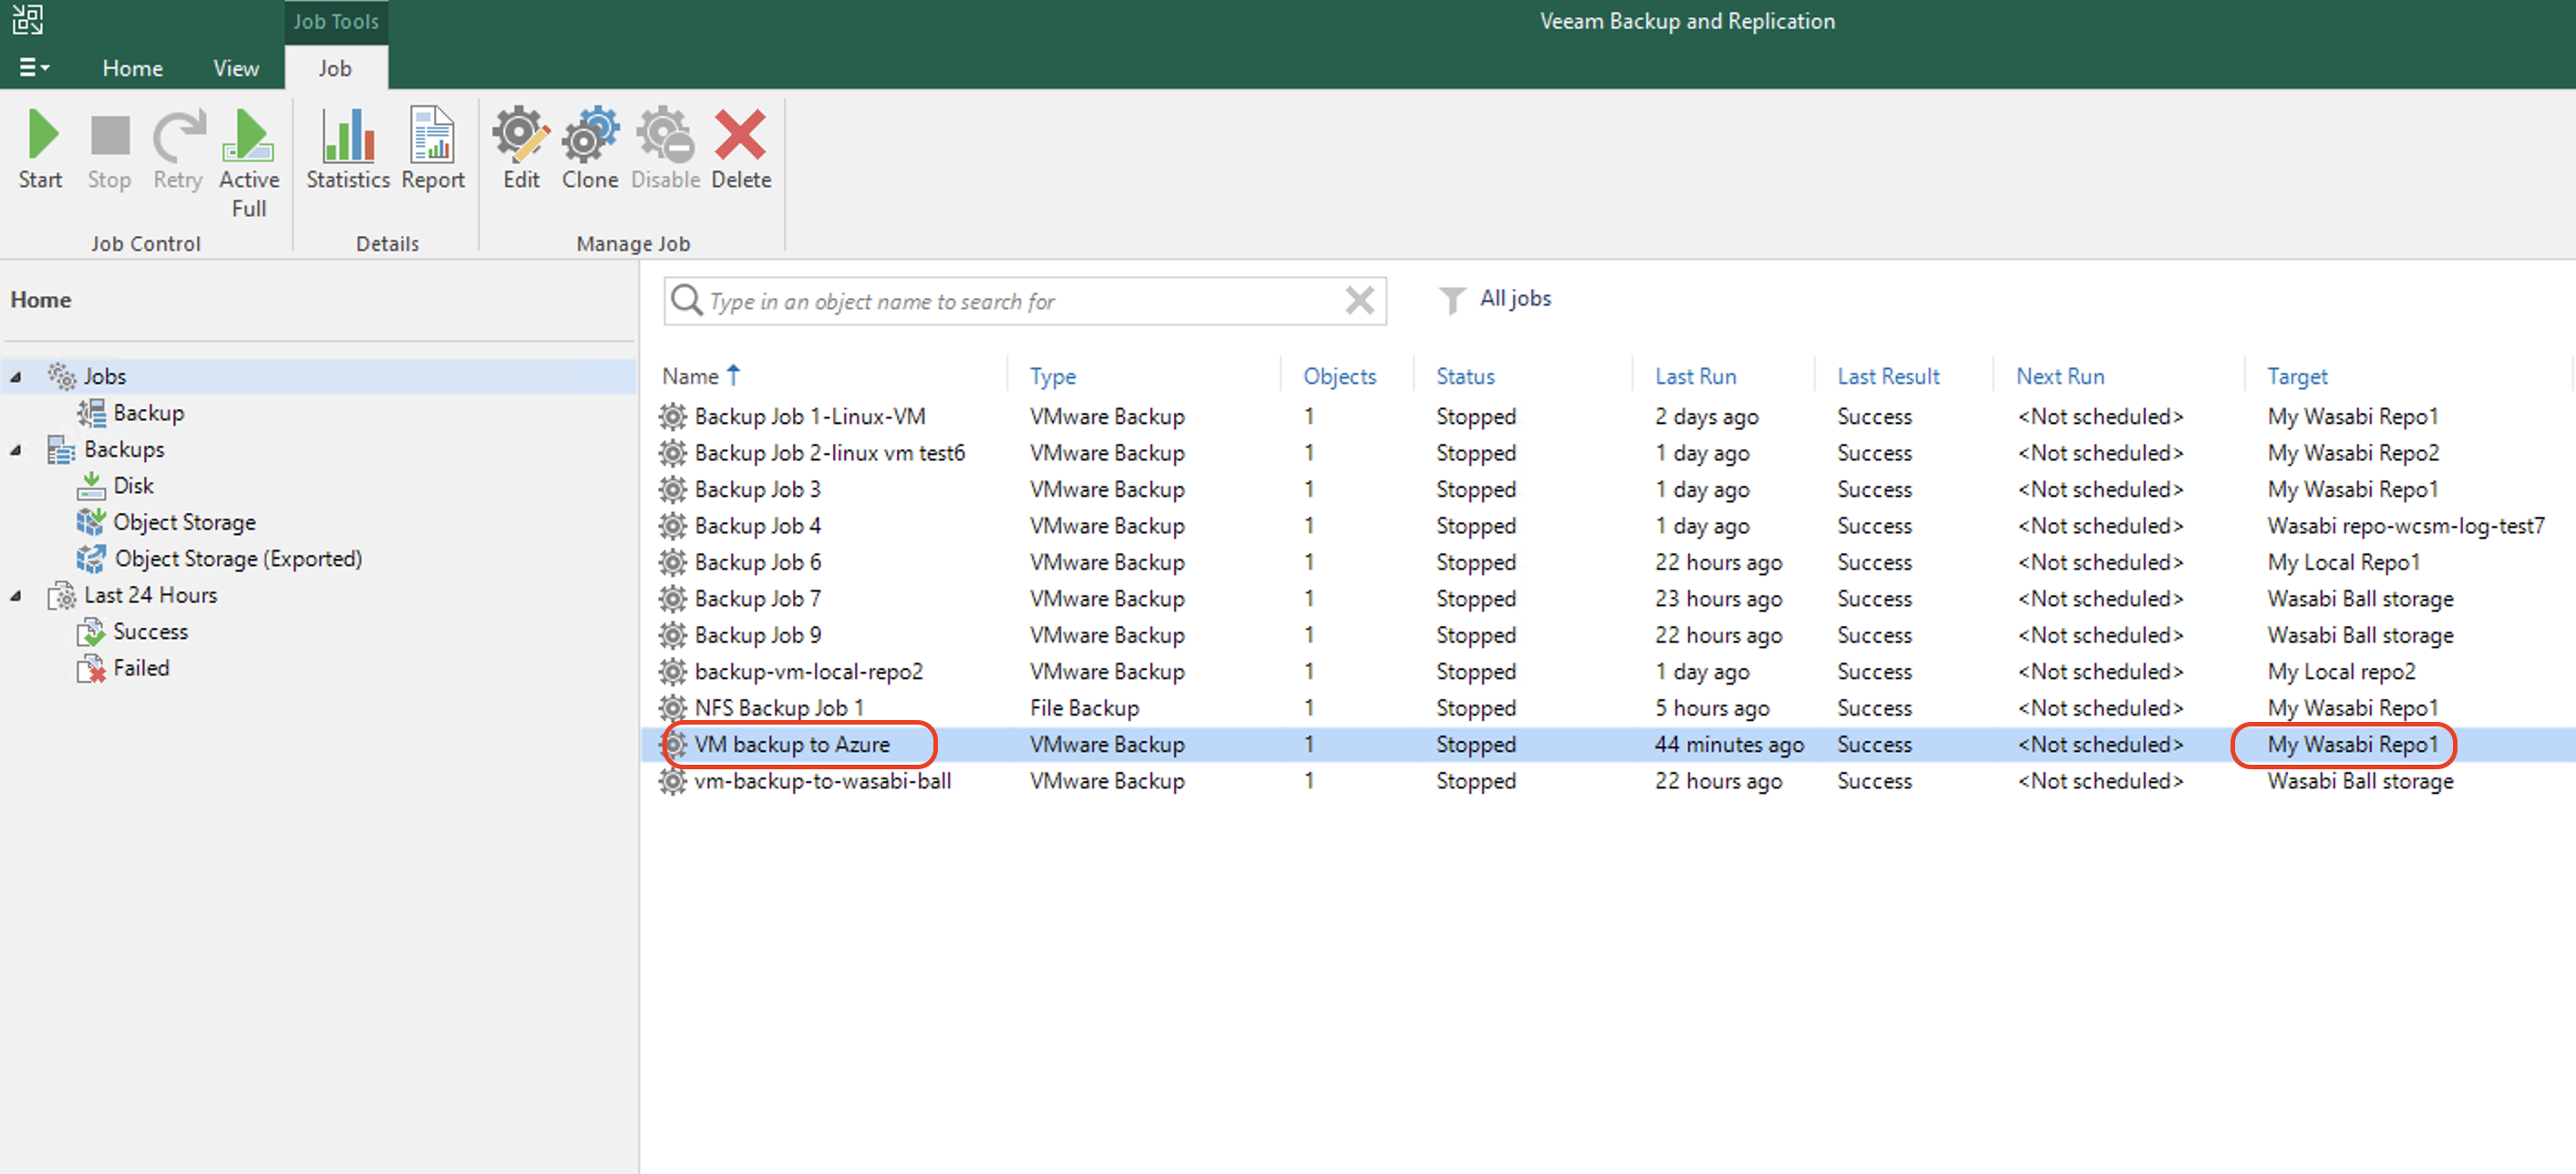This screenshot has height=1174, width=2576.
Task: Collapse the Backups tree node
Action: (16, 450)
